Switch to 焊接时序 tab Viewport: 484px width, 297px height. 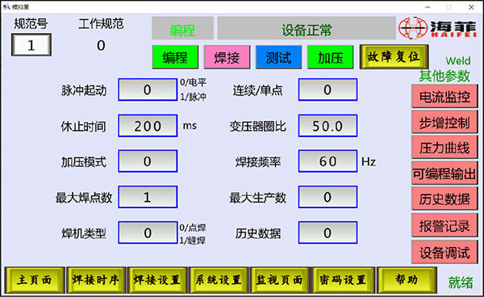pos(96,280)
